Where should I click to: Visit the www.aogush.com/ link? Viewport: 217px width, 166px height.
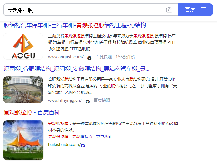(66, 57)
